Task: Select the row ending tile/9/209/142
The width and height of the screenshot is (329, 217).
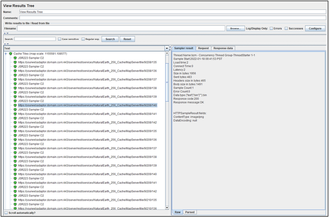Action: [x=87, y=191]
